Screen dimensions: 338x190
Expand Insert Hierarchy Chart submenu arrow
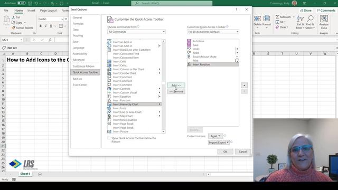tap(159, 104)
